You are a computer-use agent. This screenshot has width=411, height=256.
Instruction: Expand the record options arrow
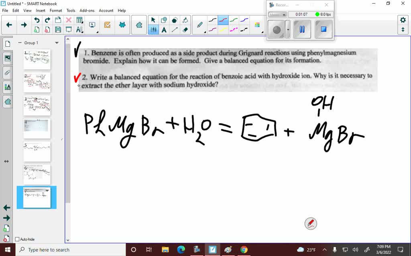[288, 30]
